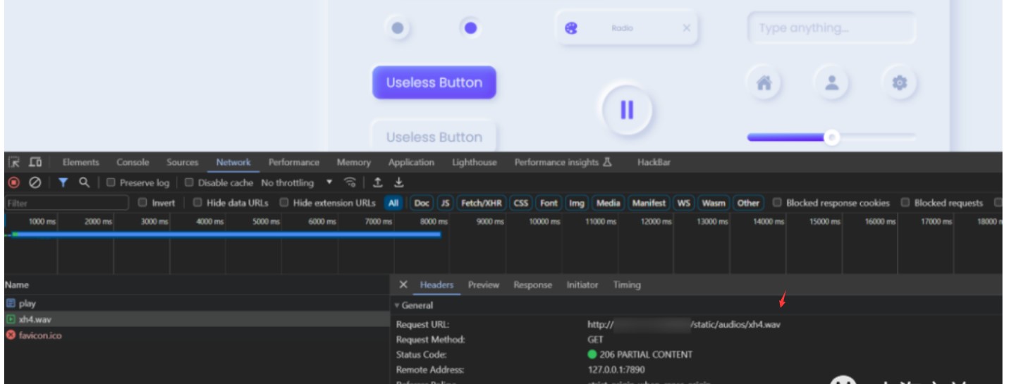Screen dimensions: 1009x384
Task: Filter requests by All types
Action: pos(393,203)
